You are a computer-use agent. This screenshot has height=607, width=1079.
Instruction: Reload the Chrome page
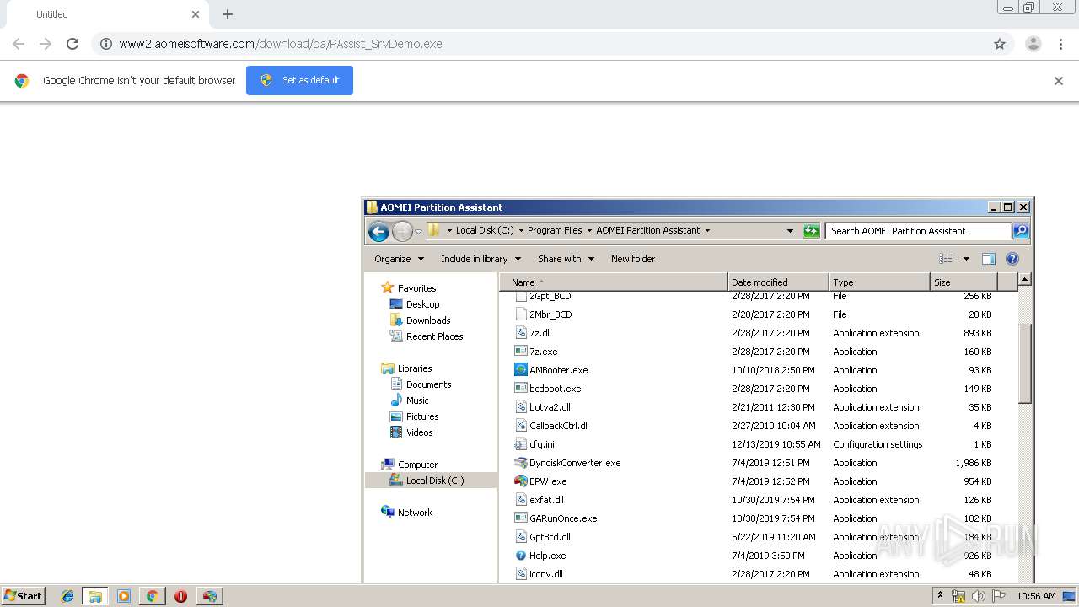click(x=72, y=44)
